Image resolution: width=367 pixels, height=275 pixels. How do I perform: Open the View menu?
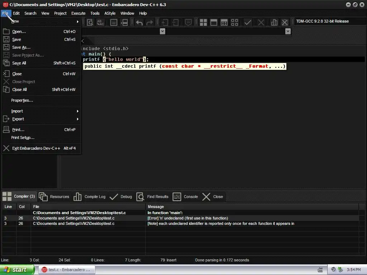click(x=45, y=13)
